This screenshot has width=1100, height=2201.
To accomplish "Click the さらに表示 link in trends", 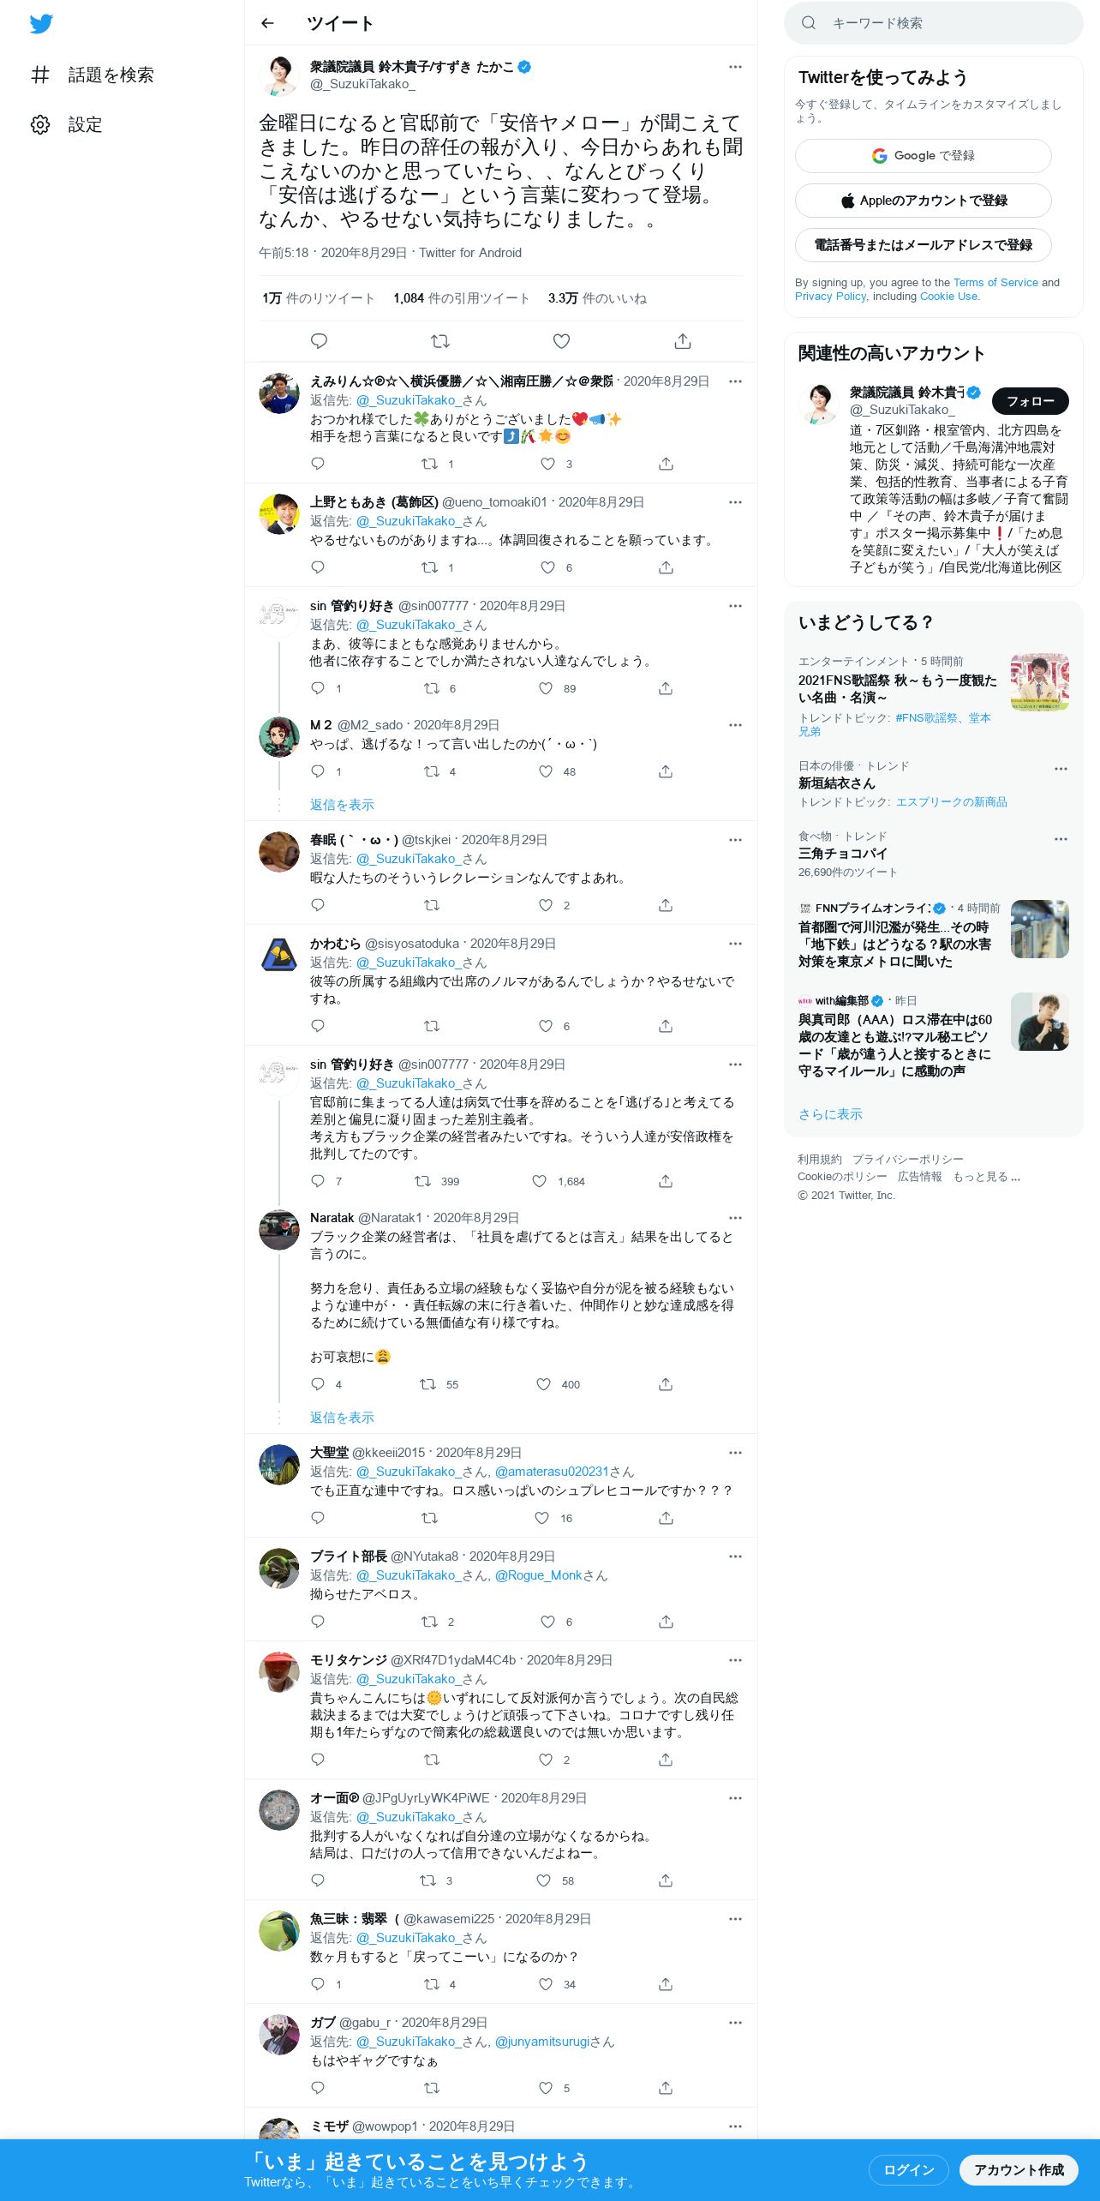I will (x=830, y=1114).
